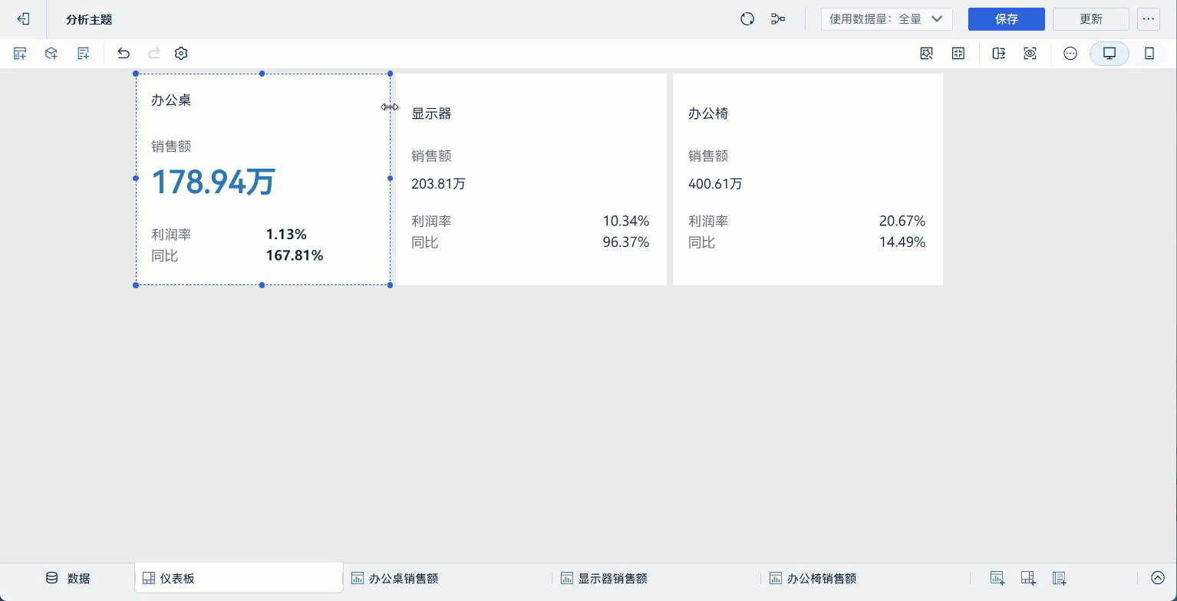Open the top-right ellipsis menu
Screen dimensions: 1177x601
click(1149, 19)
